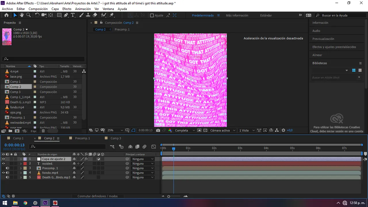This screenshot has width=368, height=207.
Task: Toggle Frame Blending for all layers
Action: [x=137, y=147]
